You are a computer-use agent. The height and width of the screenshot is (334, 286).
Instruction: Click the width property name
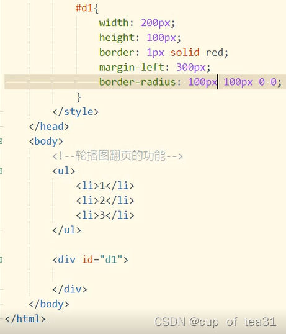coord(114,23)
